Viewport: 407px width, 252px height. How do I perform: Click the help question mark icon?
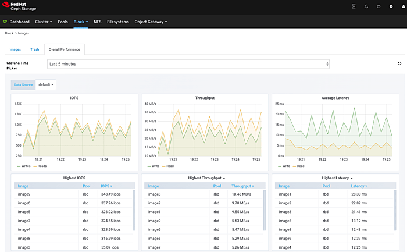point(379,6)
